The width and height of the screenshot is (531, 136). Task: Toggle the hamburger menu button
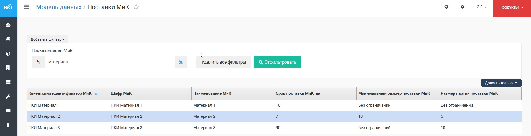[x=27, y=7]
